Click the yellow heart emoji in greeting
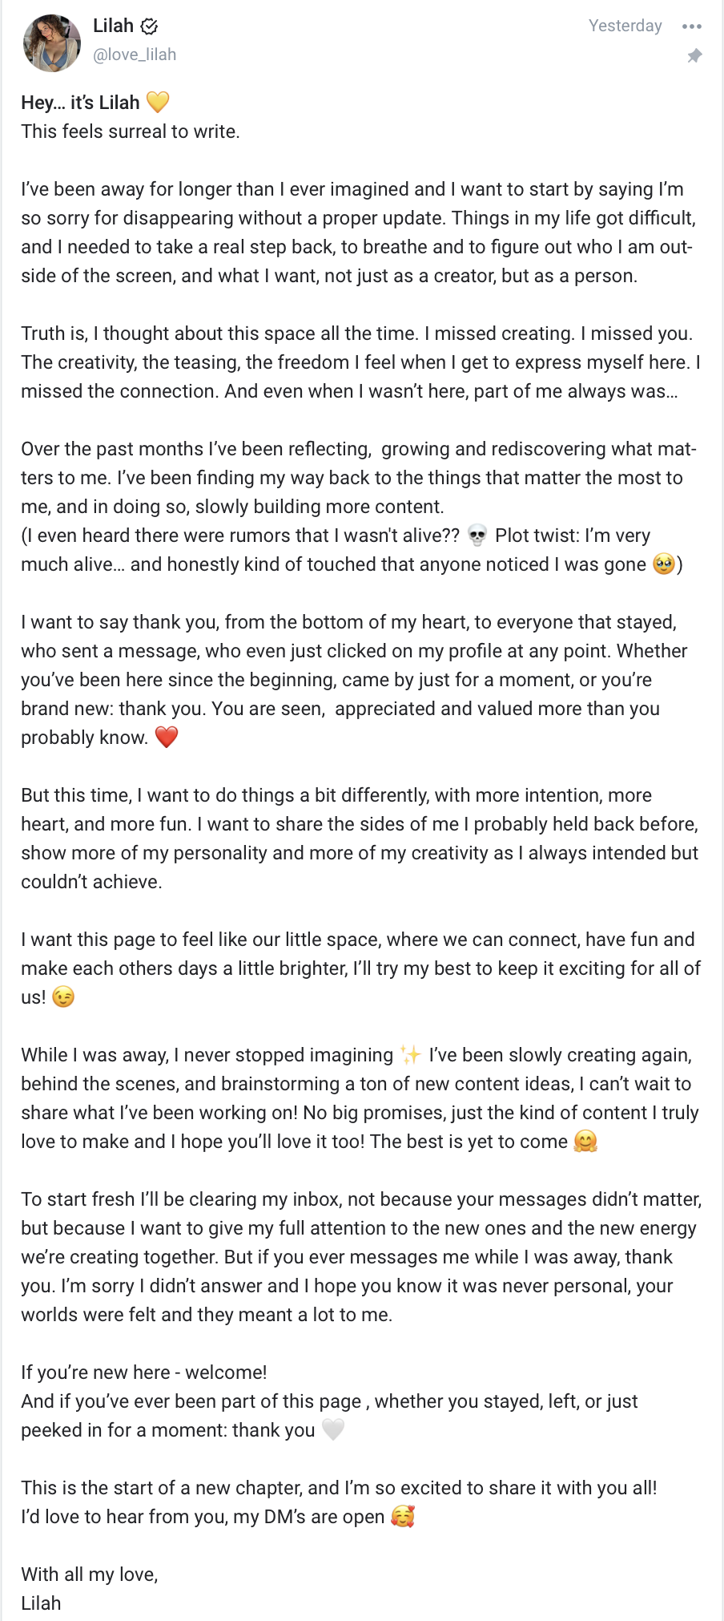The image size is (724, 1621). coord(158,102)
